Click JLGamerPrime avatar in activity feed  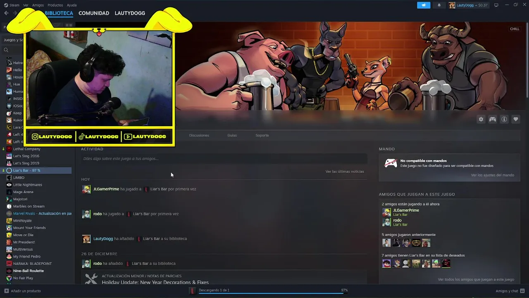click(x=86, y=189)
